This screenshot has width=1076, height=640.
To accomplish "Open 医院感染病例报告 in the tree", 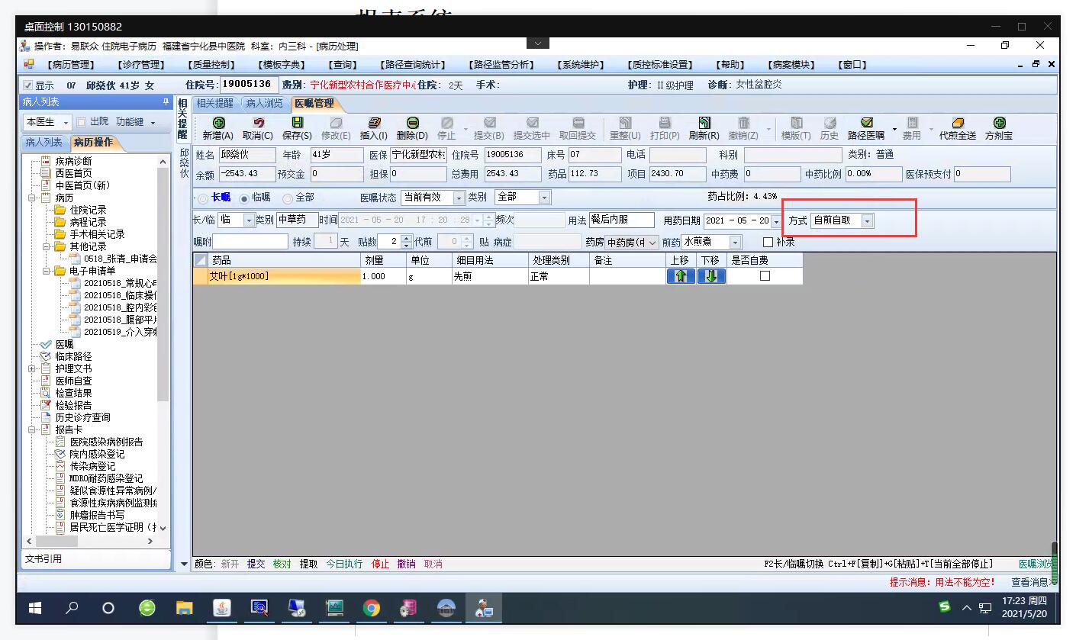I will [106, 442].
